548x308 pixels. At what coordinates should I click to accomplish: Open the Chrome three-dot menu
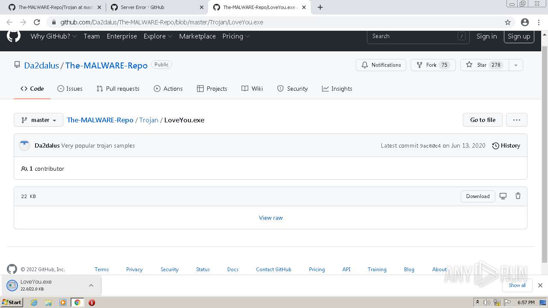(x=539, y=22)
